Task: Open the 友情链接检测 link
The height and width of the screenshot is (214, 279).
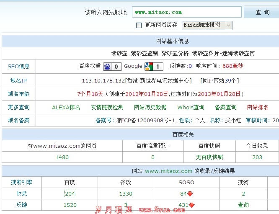Action: click(x=107, y=107)
